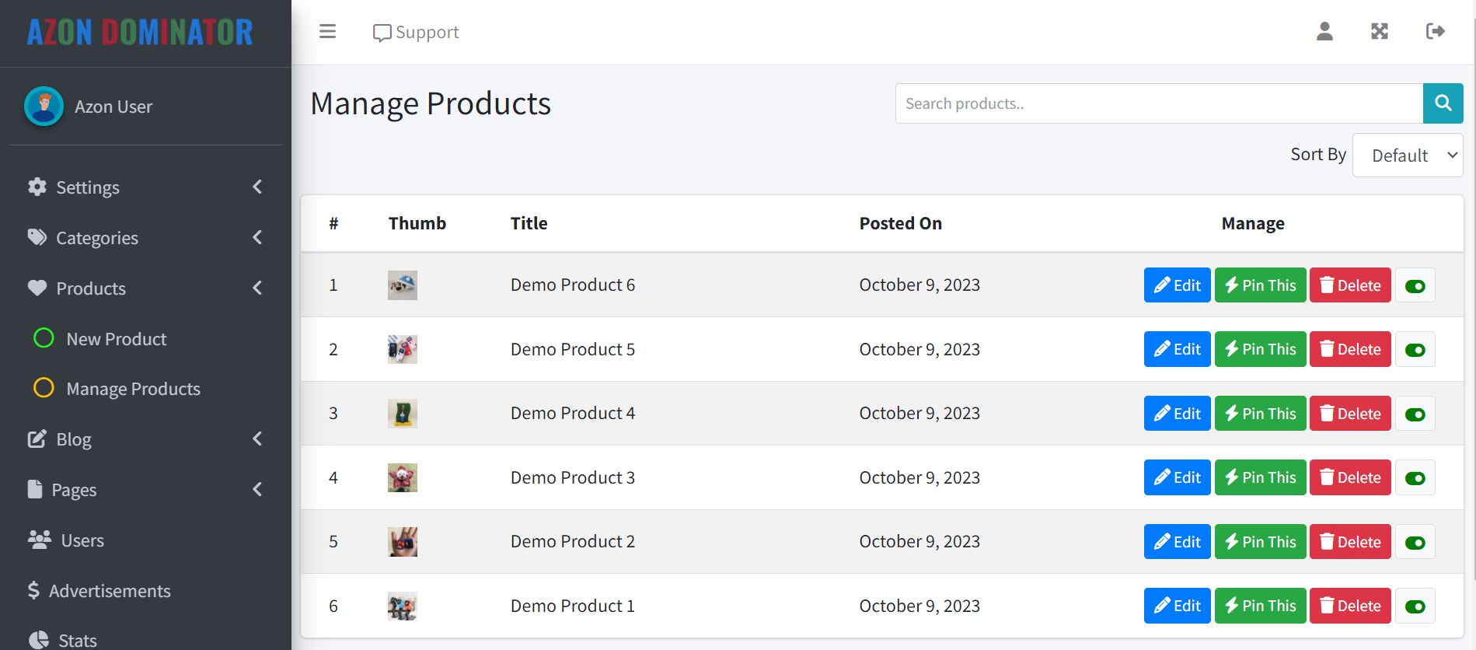Click the search magnifier button
The image size is (1476, 650).
tap(1443, 103)
